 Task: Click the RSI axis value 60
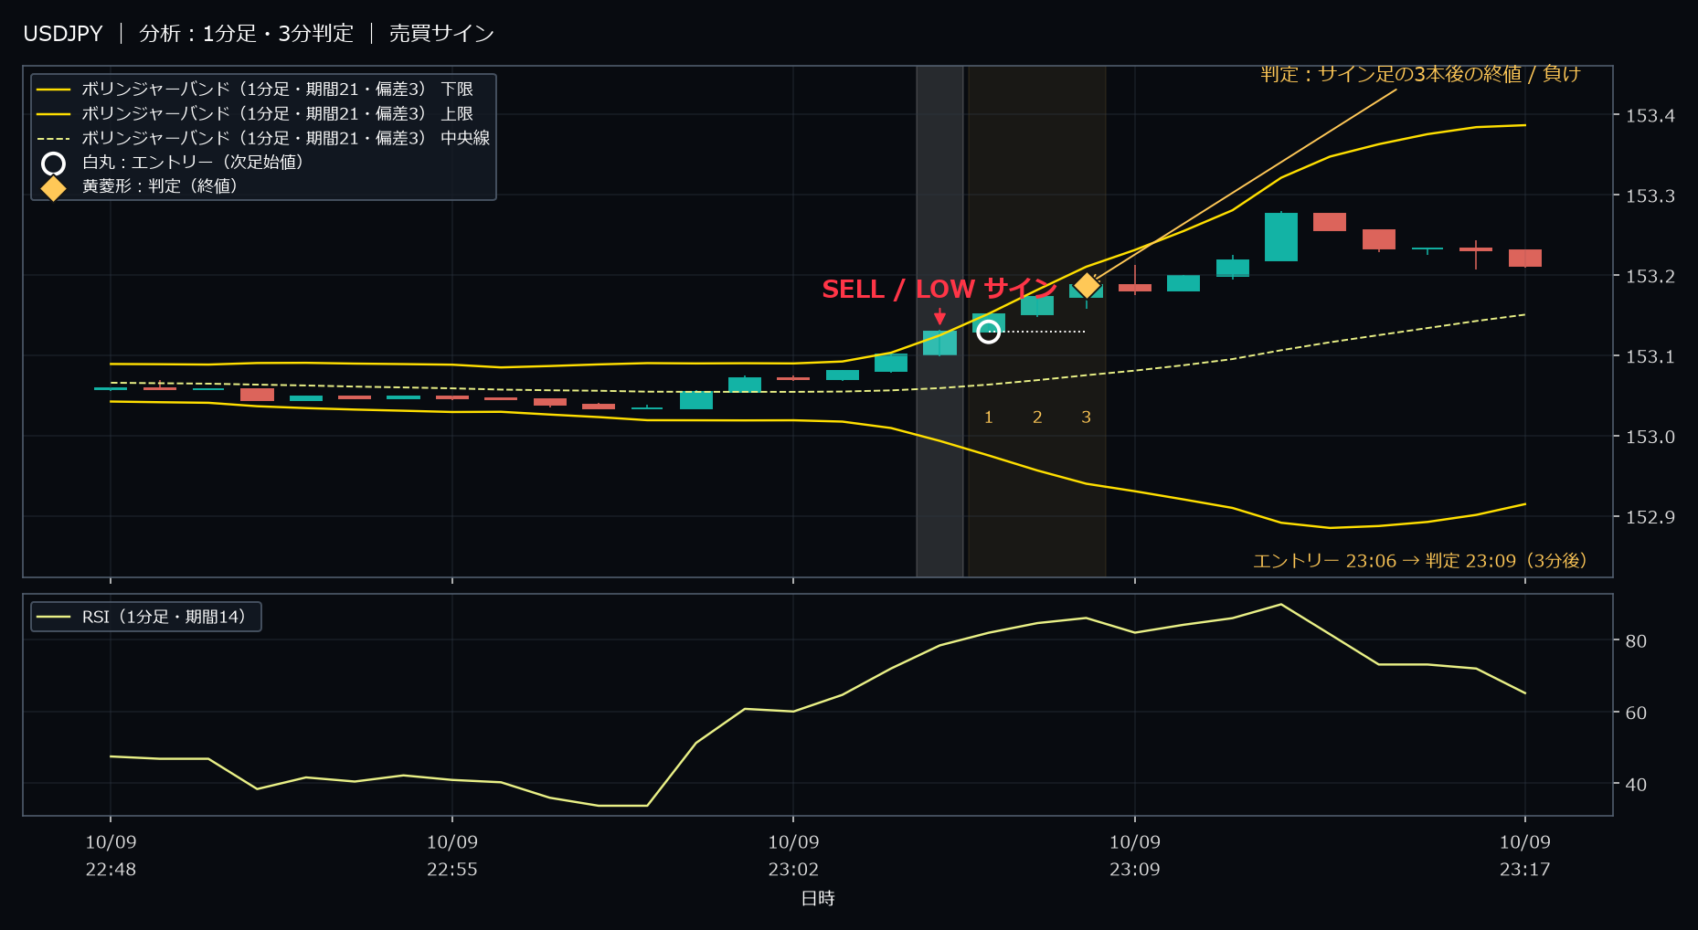tap(1636, 713)
